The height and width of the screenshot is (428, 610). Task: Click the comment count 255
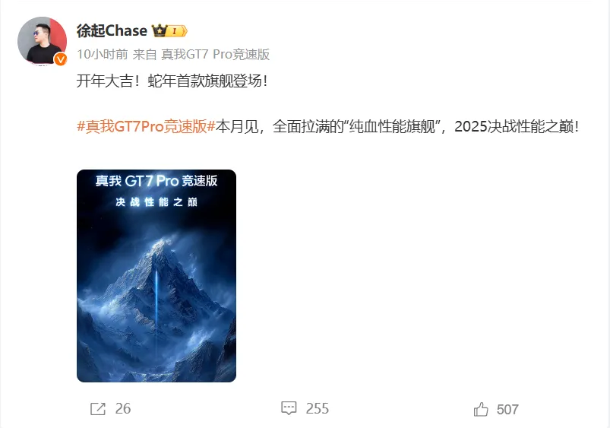tap(317, 408)
